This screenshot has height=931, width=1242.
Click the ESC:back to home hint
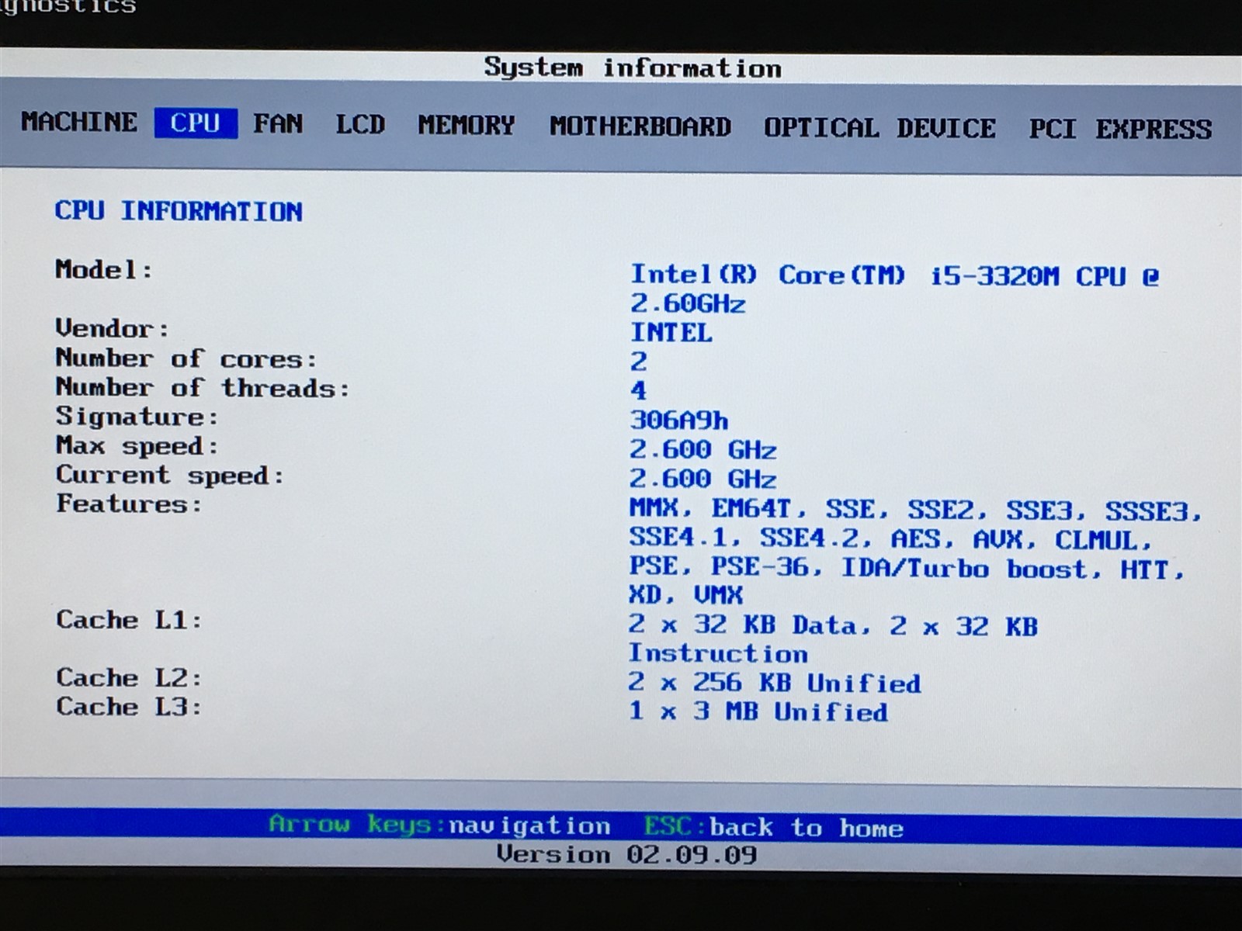pos(774,827)
